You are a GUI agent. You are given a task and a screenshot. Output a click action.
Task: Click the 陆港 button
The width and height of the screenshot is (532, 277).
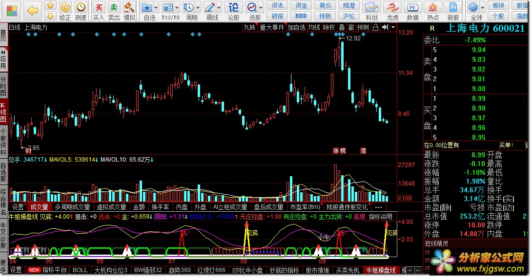pos(349,5)
